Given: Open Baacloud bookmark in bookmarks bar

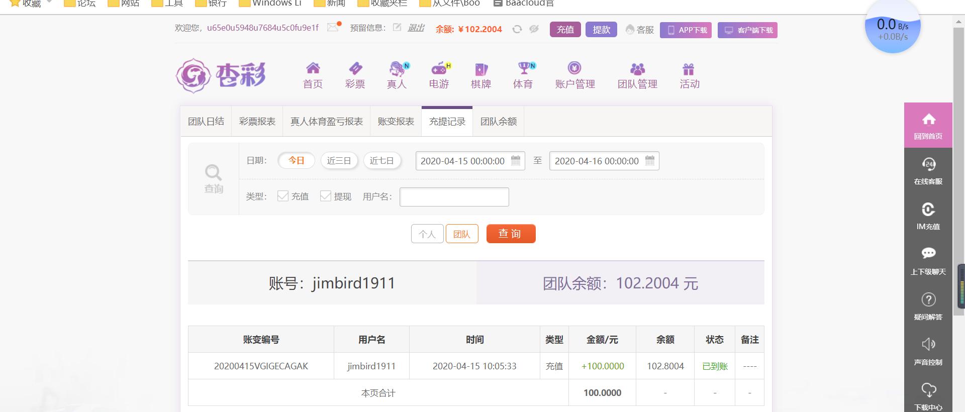Looking at the screenshot, I should coord(524,4).
